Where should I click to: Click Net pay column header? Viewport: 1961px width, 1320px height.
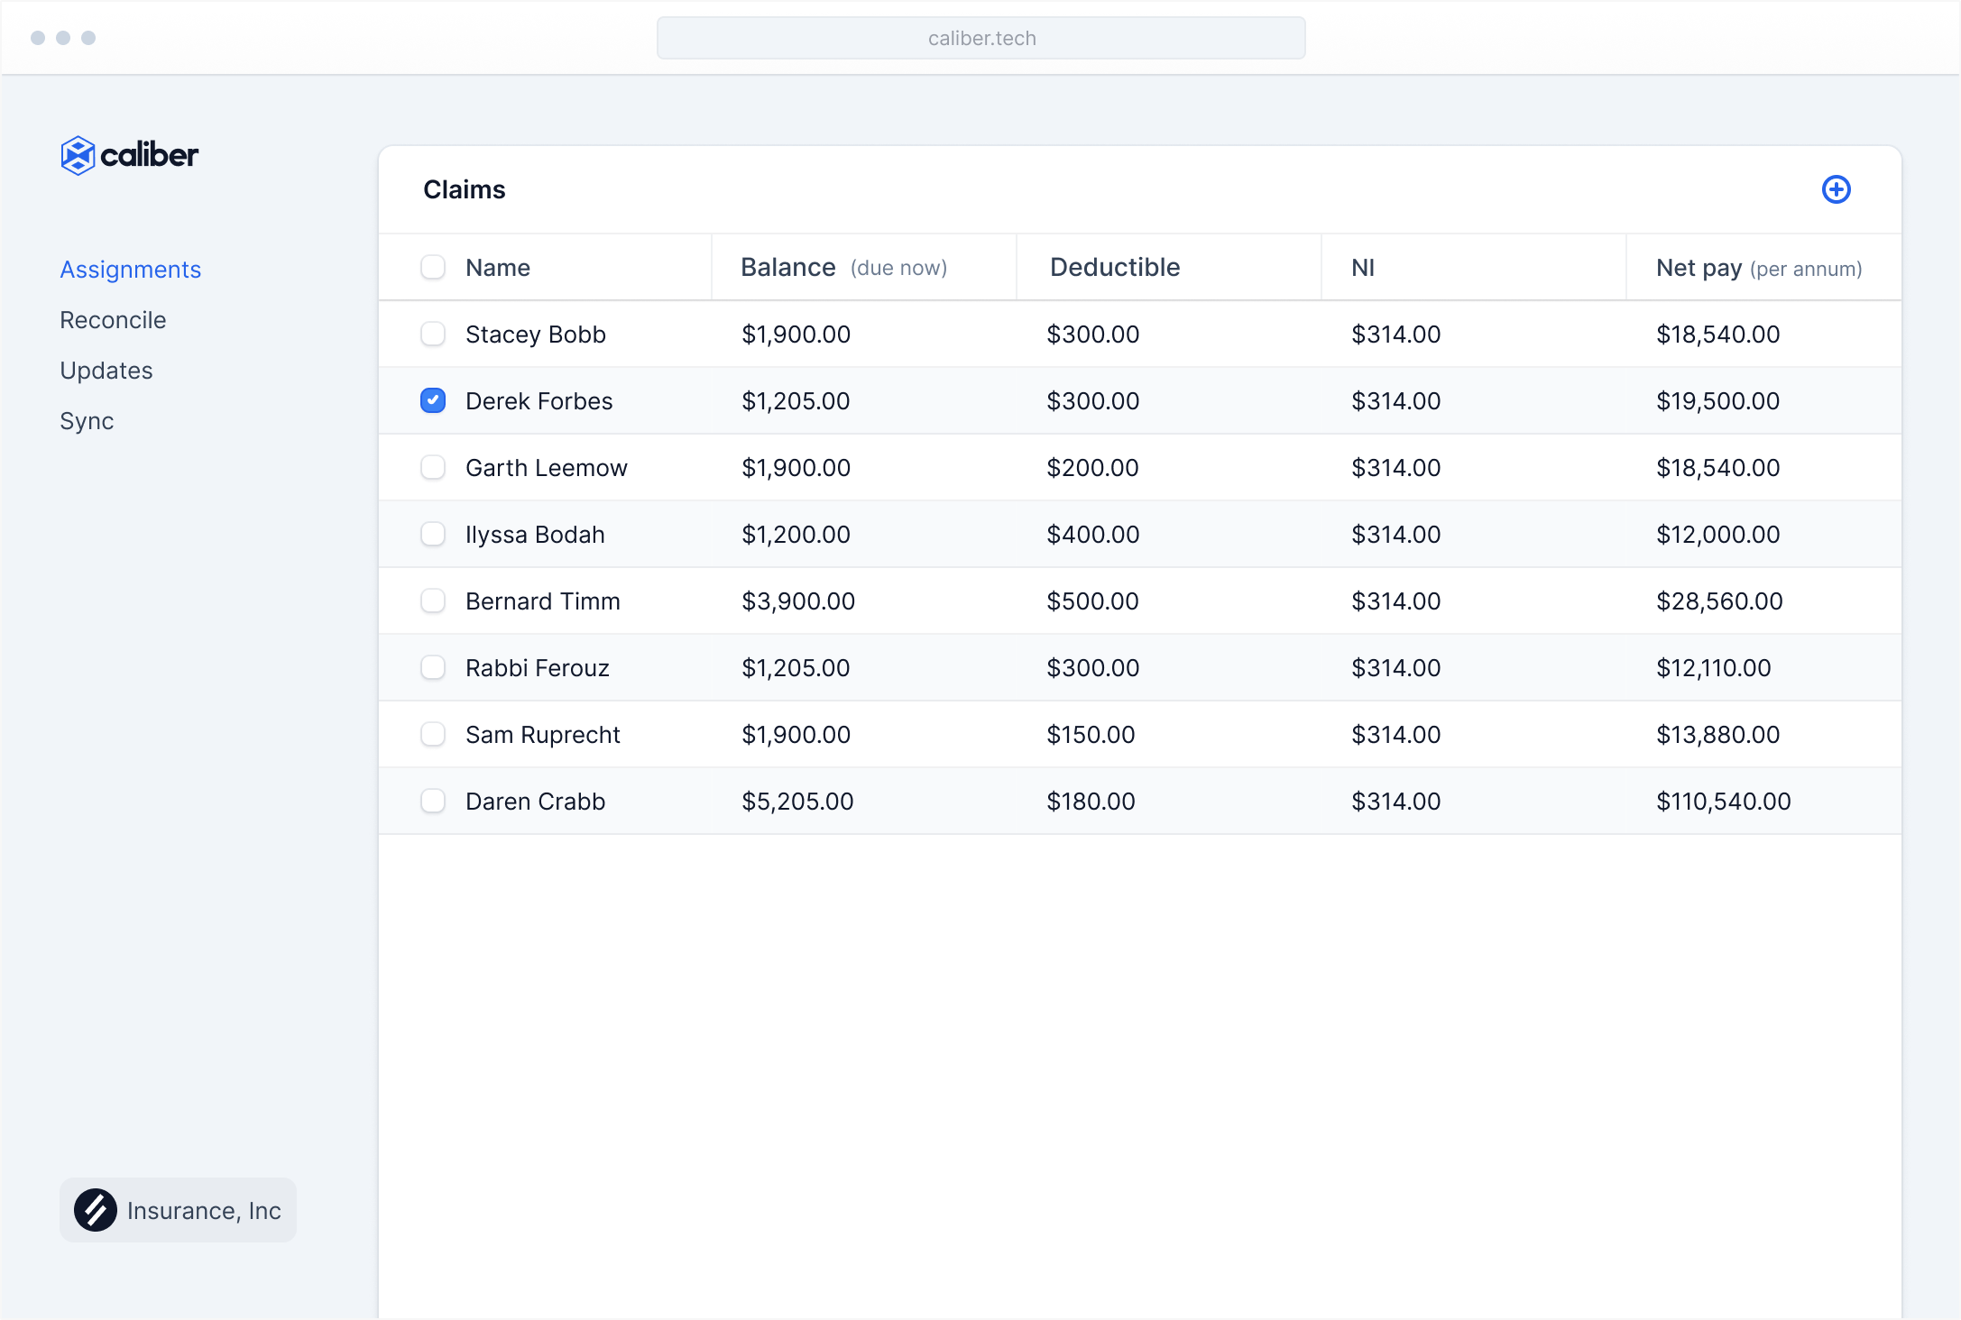tap(1698, 268)
